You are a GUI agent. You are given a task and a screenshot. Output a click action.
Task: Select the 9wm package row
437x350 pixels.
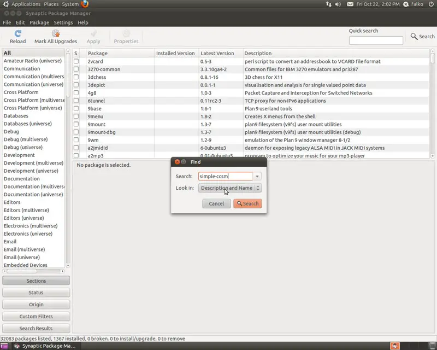251,140
